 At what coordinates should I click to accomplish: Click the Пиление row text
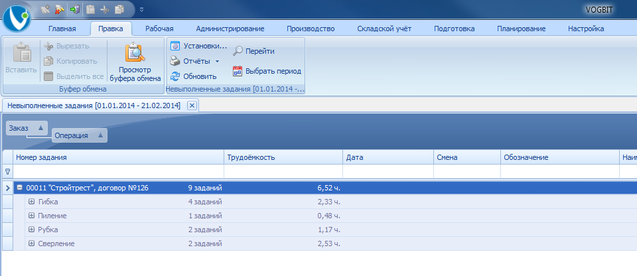click(x=52, y=216)
